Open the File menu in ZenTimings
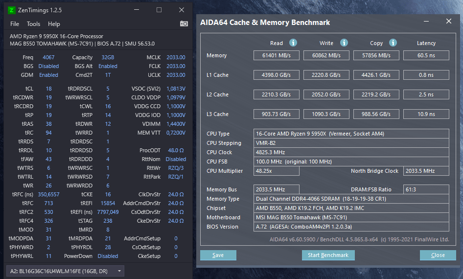The image size is (463, 279). click(x=15, y=24)
